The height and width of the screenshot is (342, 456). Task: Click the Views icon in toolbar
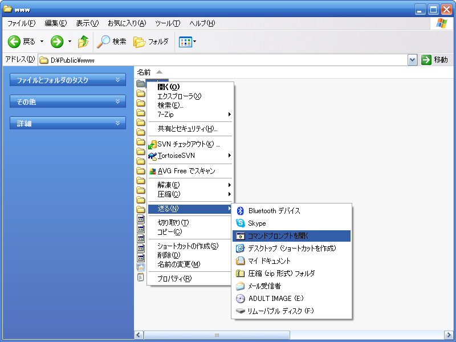click(185, 42)
